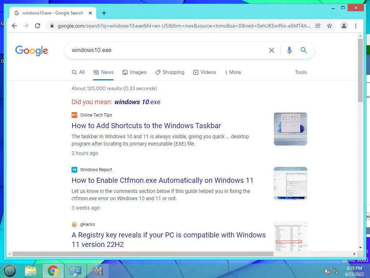Image resolution: width=370 pixels, height=278 pixels.
Task: Click the address bar URL
Action: [x=184, y=26]
